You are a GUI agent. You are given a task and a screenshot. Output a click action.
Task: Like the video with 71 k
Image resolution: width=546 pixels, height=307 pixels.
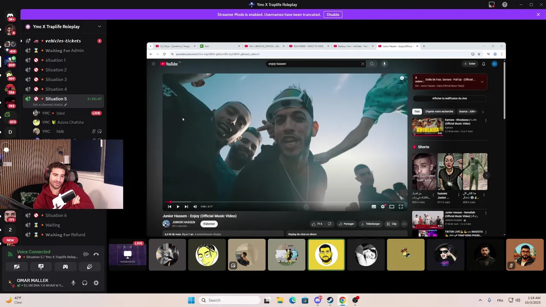point(317,224)
